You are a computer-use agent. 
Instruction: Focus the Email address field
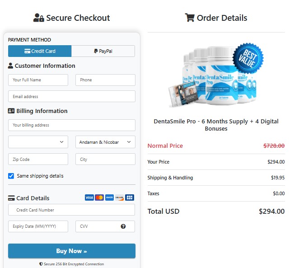tap(71, 96)
